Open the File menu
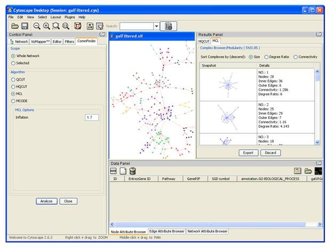 click(x=11, y=17)
